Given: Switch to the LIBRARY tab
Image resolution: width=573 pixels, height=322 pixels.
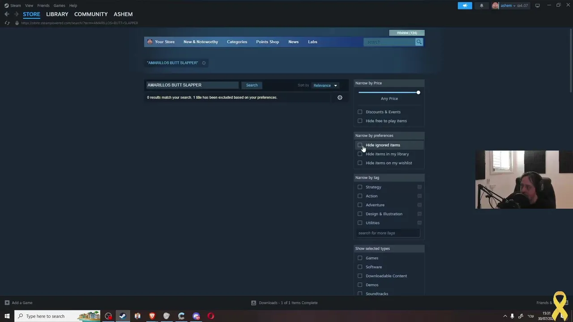Looking at the screenshot, I should pyautogui.click(x=57, y=14).
